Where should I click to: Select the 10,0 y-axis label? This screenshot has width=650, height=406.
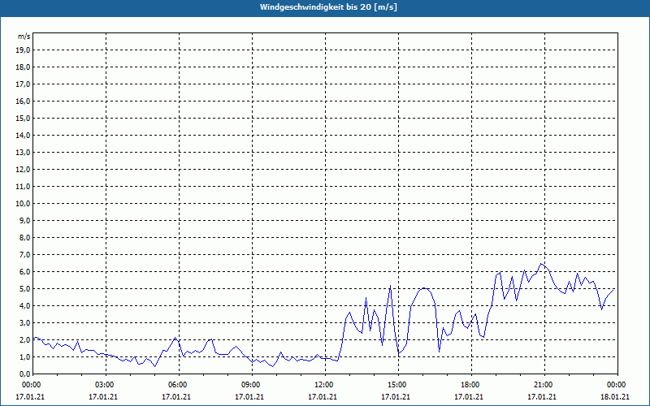tap(23, 204)
